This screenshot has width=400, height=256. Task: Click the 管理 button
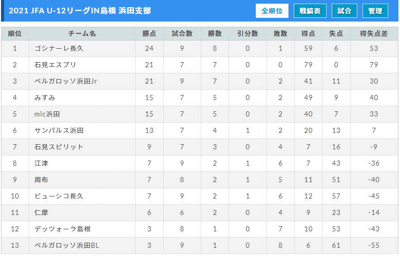click(375, 11)
